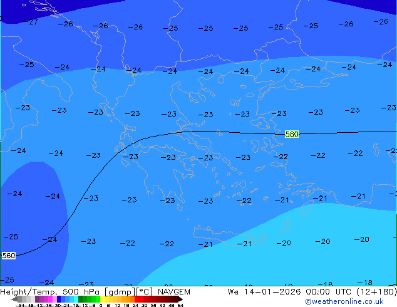Click the Height/Temp. 500 hPa NAVGEM title
The height and width of the screenshot is (307, 397).
pyautogui.click(x=95, y=292)
